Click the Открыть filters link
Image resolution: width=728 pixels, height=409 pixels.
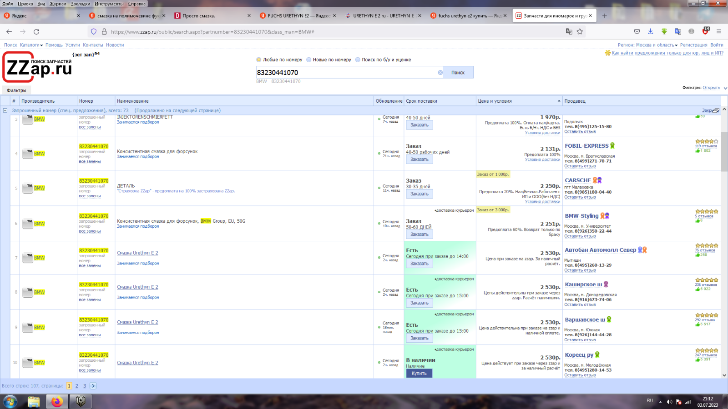[x=711, y=88]
